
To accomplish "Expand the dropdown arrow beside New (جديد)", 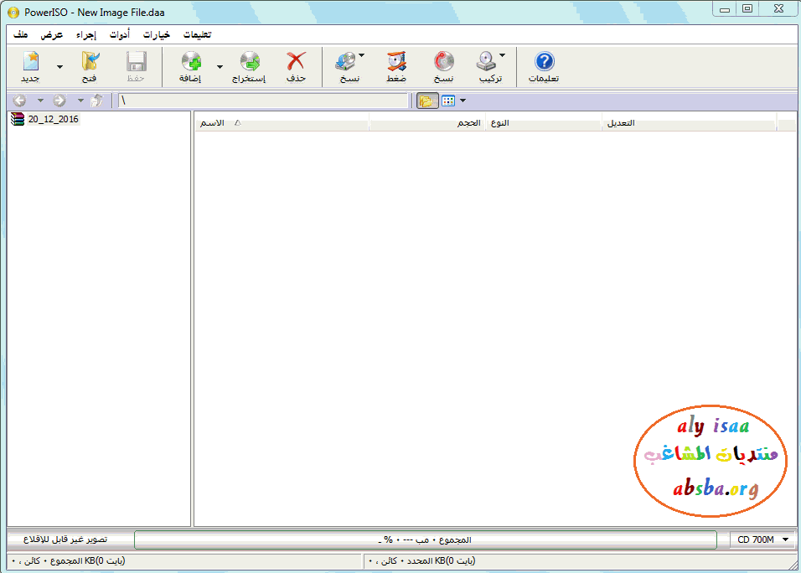I will pyautogui.click(x=59, y=67).
